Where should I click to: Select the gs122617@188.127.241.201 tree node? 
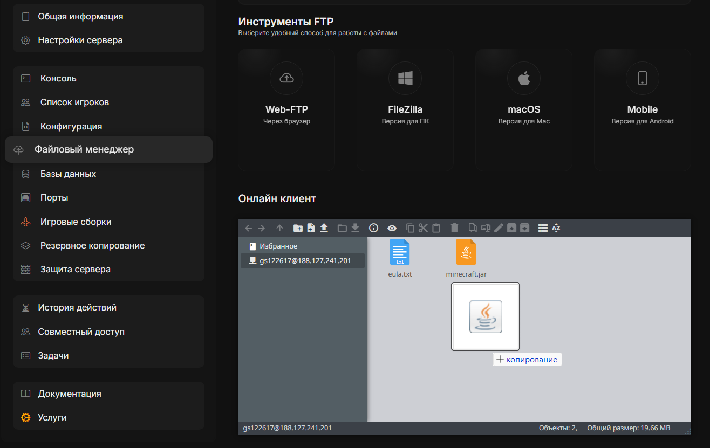(x=302, y=261)
